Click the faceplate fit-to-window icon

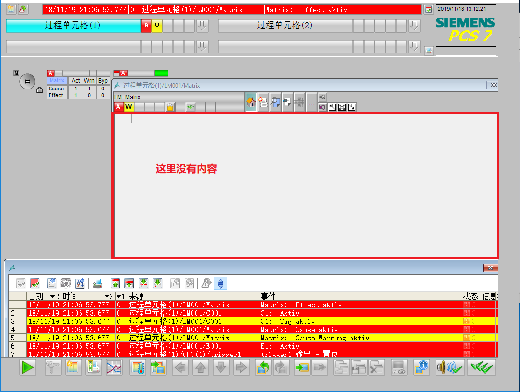(342, 107)
